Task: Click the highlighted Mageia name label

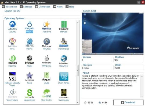Action: click(x=30, y=32)
